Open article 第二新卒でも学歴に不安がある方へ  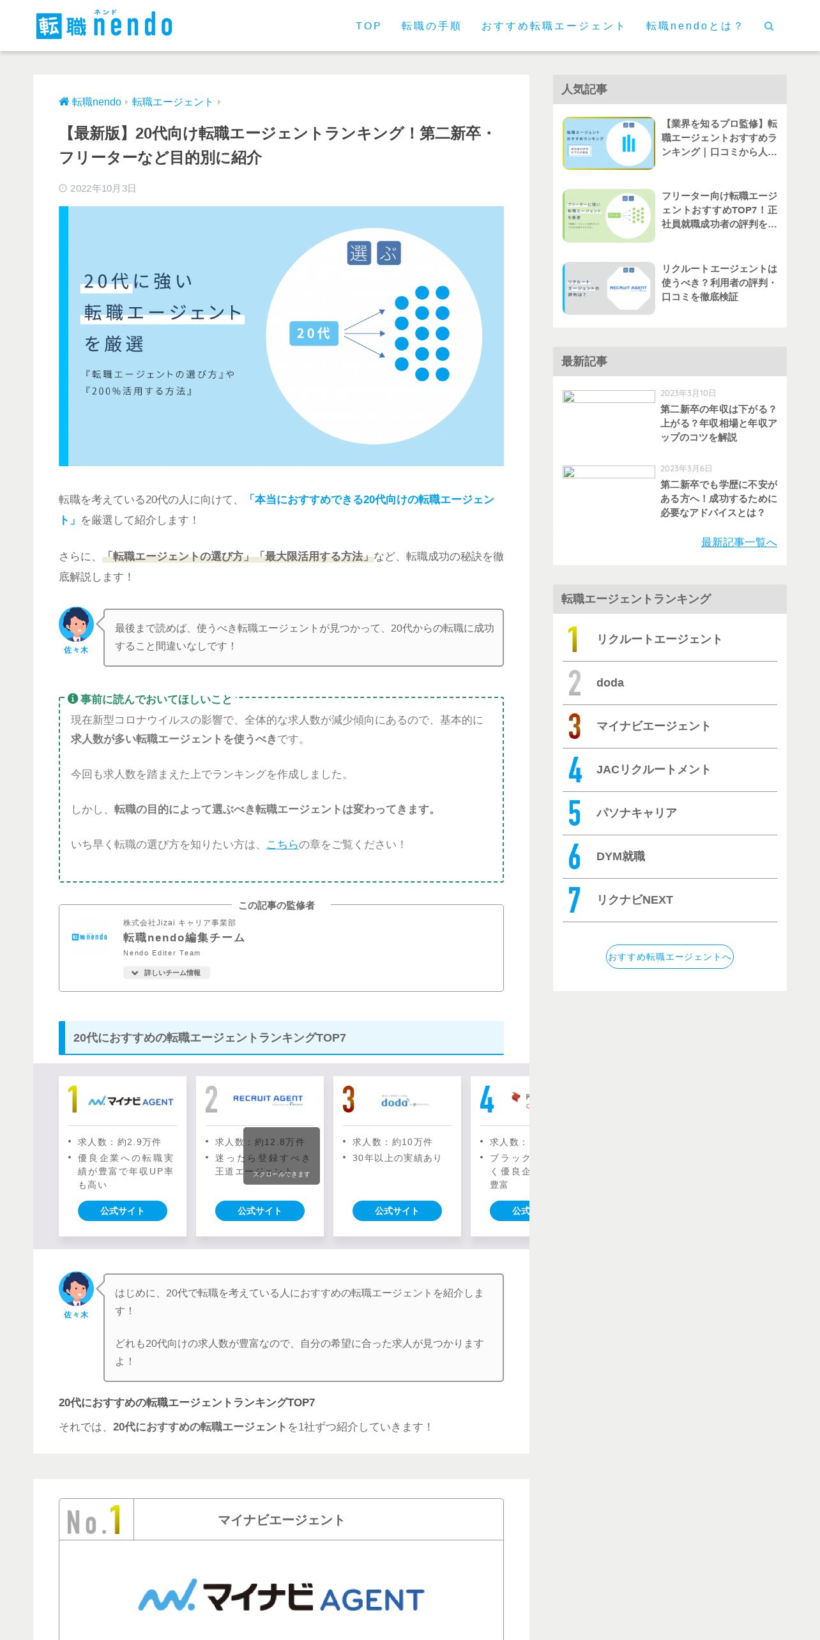tap(718, 498)
